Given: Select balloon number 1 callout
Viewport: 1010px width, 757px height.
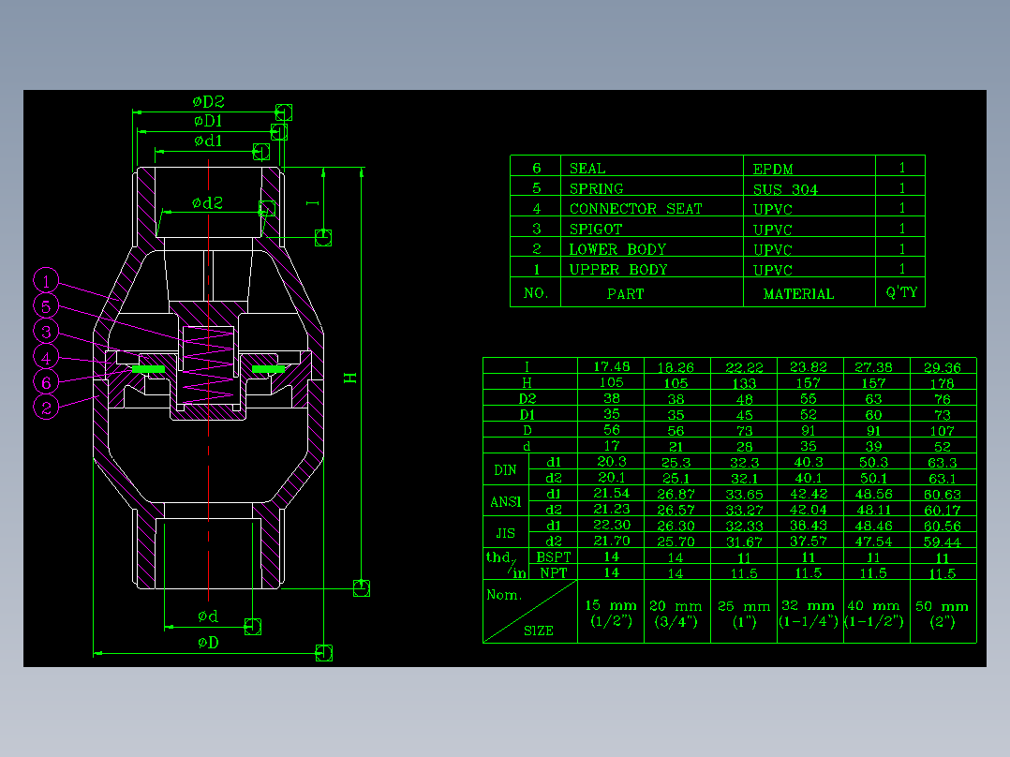Looking at the screenshot, I should point(46,281).
